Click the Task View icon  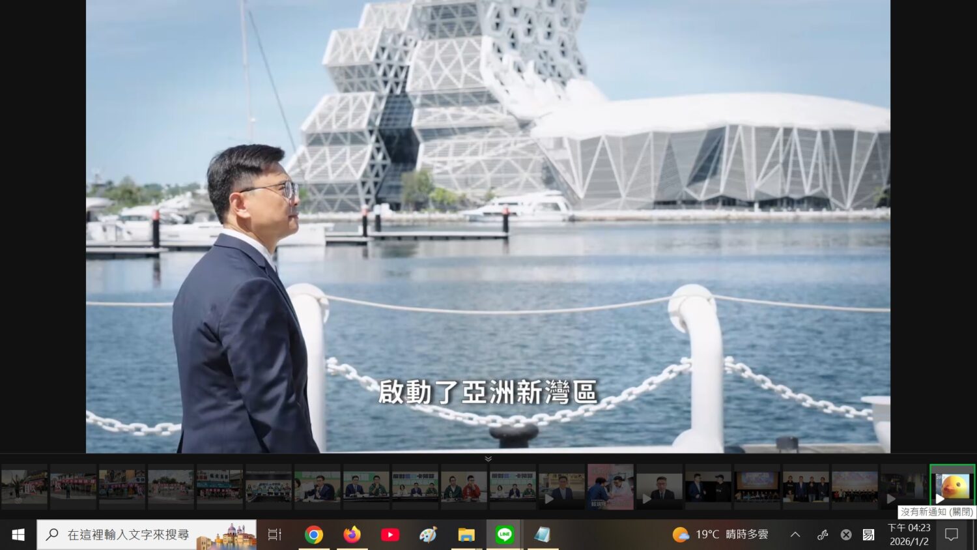click(x=275, y=535)
